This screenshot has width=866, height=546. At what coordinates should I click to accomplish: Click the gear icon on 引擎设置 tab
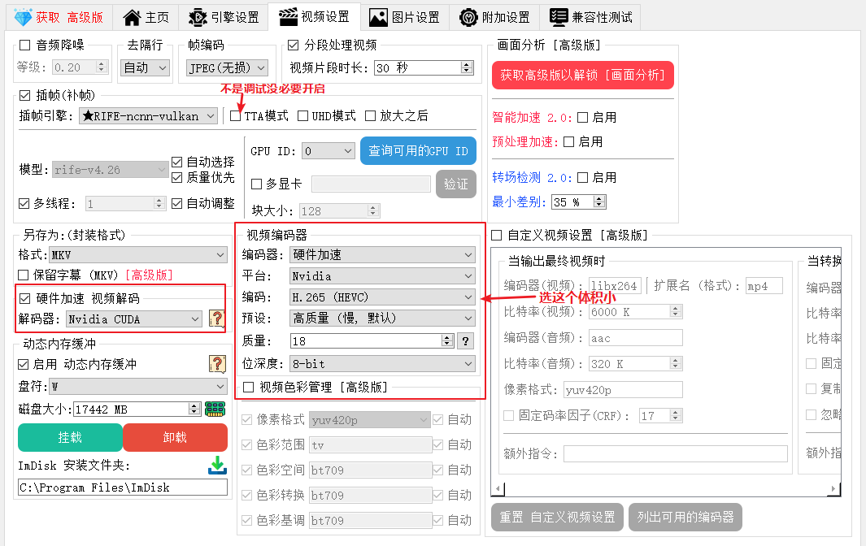[198, 17]
